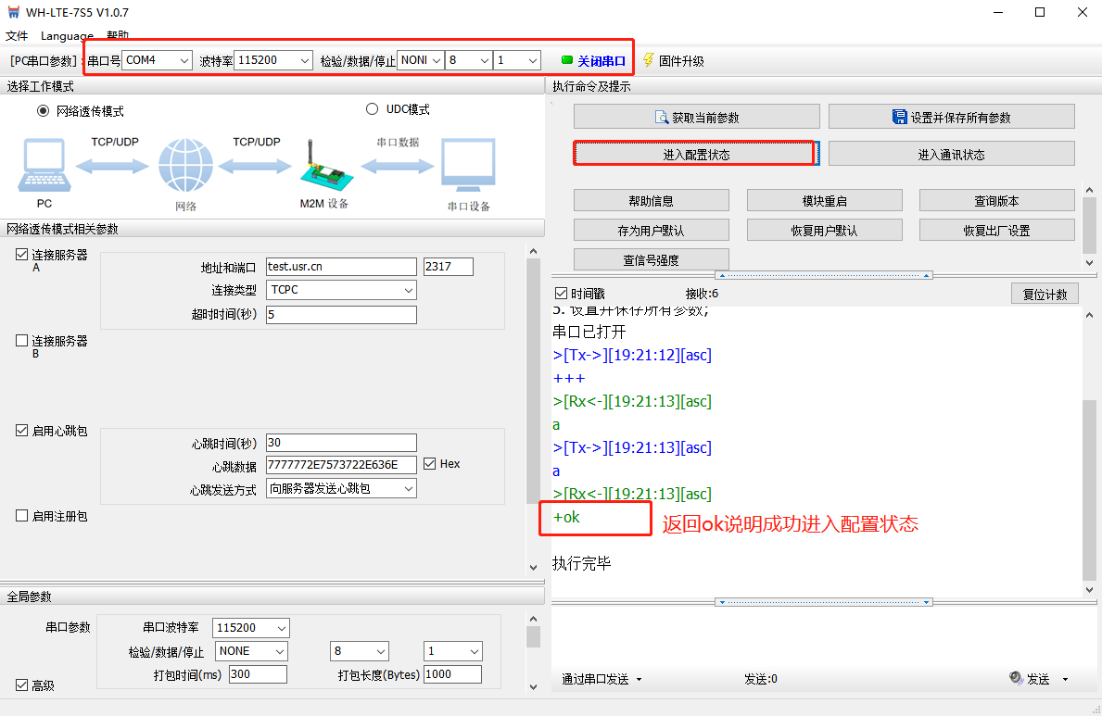Toggle the Hex checkbox for heartbeat data
Viewport: 1102px width, 716px height.
[x=430, y=464]
